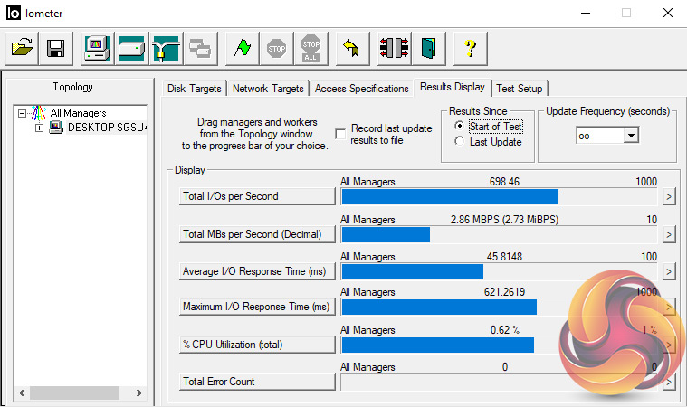Screen dimensions: 687x407
Task: Click the Start new network worker icon
Action: point(167,48)
